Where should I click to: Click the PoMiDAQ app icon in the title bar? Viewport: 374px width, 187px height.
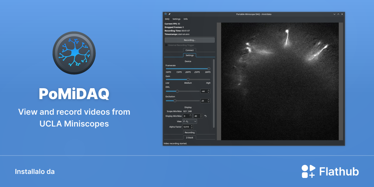[x=165, y=14]
